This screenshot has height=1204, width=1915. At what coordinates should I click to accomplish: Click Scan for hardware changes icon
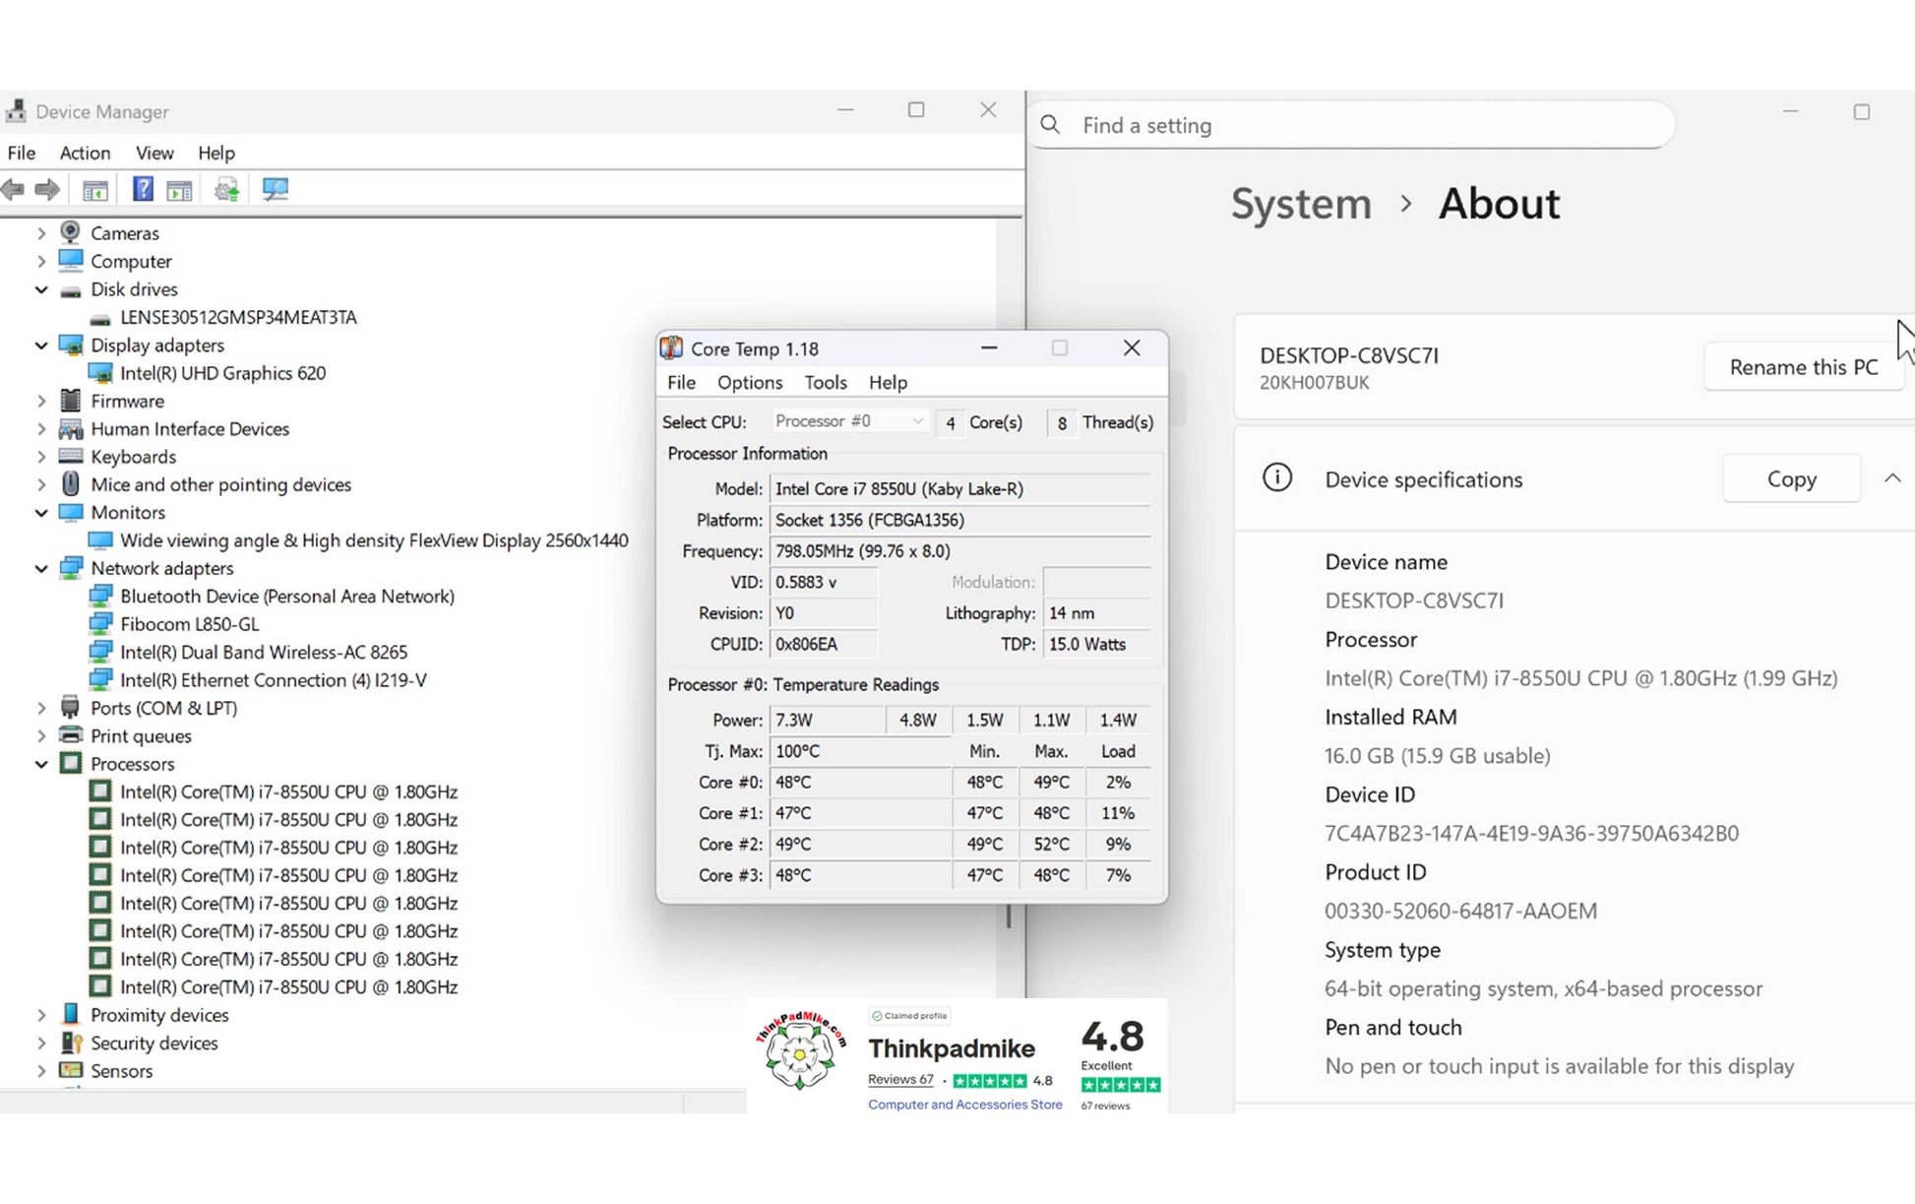tap(275, 189)
